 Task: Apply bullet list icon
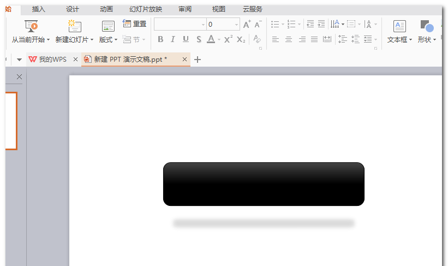pyautogui.click(x=275, y=24)
